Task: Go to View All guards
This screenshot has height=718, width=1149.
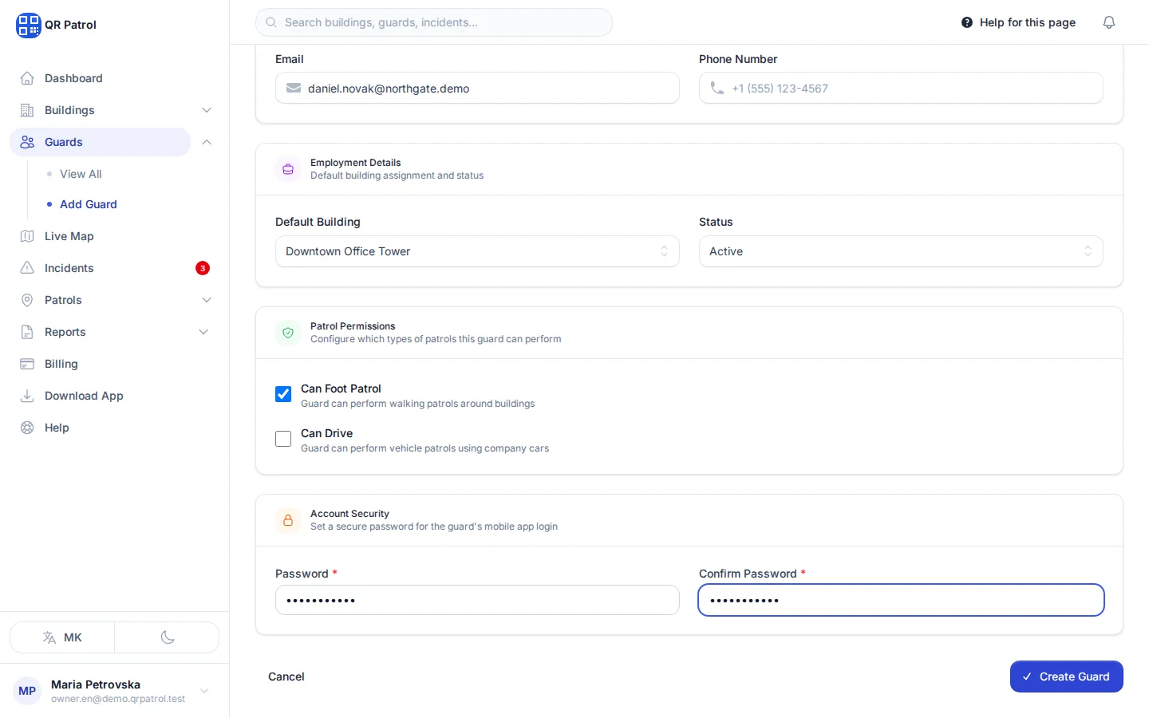Action: coord(81,174)
